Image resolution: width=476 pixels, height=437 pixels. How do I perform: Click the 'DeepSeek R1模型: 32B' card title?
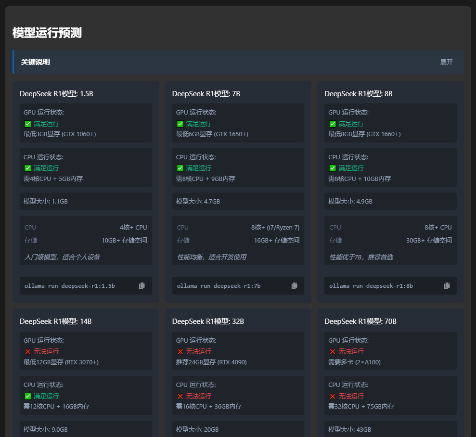coord(208,321)
